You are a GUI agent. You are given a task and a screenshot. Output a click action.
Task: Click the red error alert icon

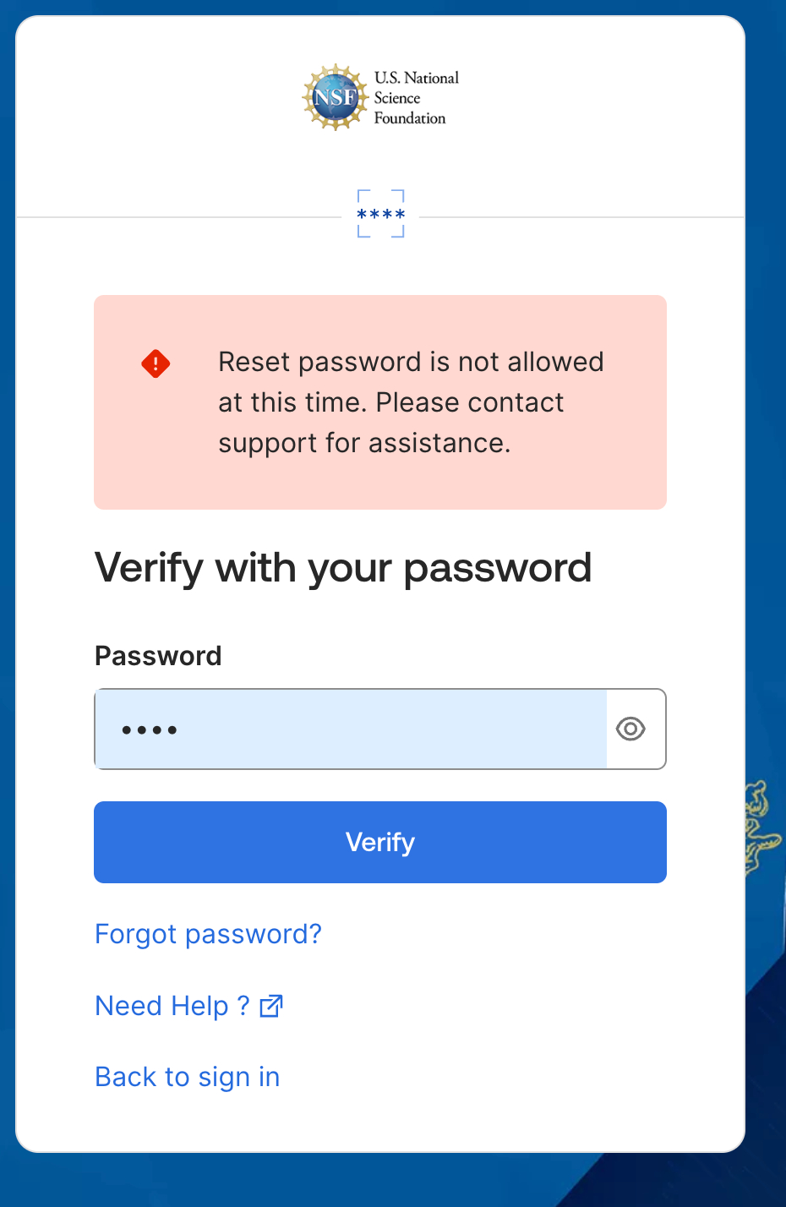(156, 364)
